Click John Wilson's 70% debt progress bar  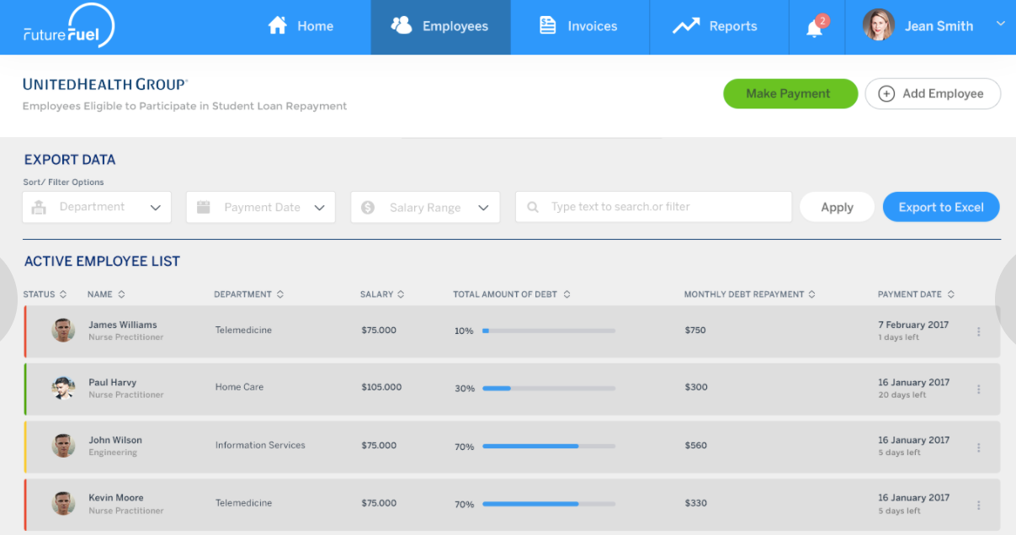pos(549,446)
